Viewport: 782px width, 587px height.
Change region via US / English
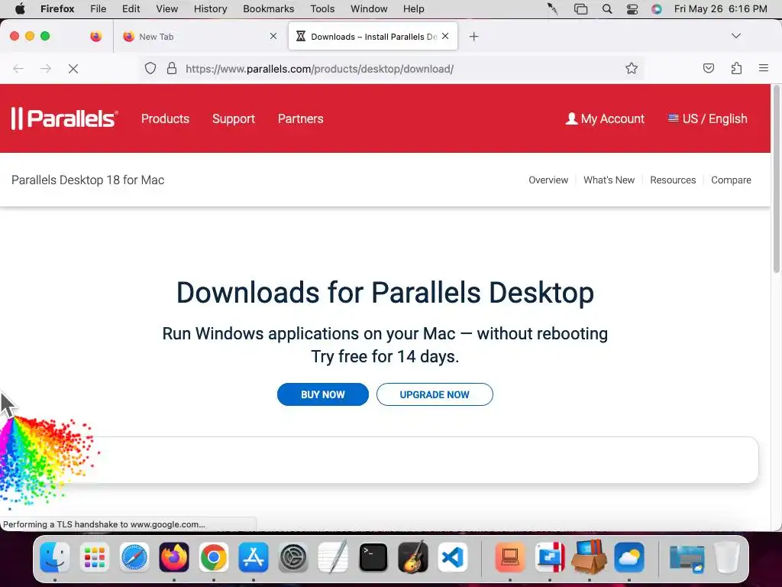click(708, 118)
